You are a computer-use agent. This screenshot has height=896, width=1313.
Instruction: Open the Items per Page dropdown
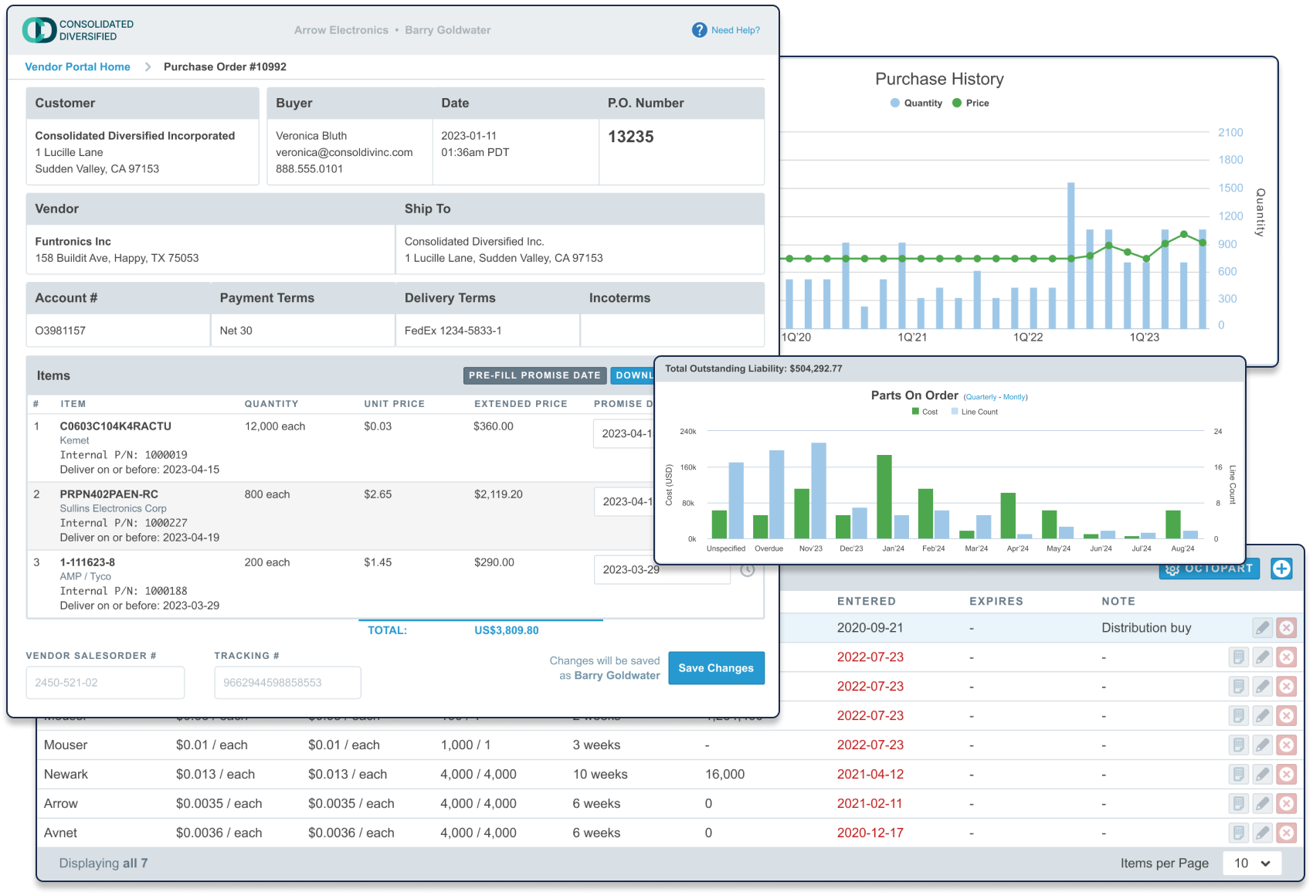click(1252, 864)
